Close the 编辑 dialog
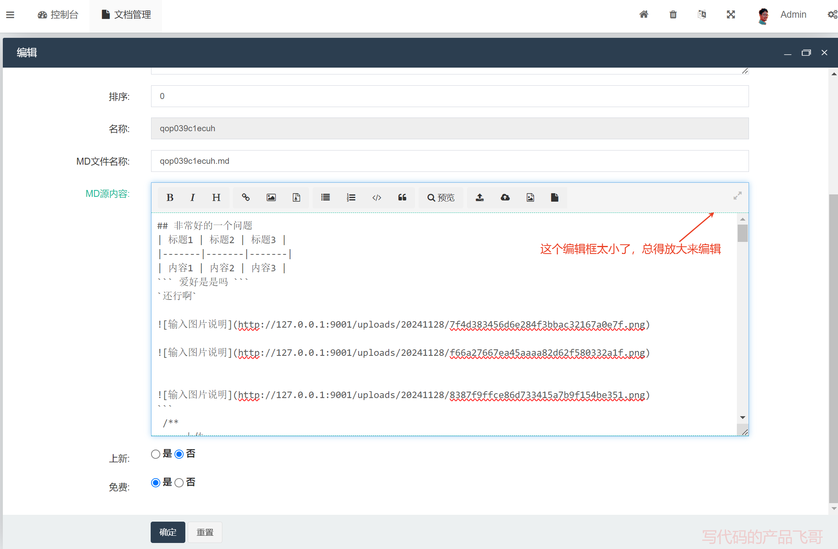 pos(824,53)
